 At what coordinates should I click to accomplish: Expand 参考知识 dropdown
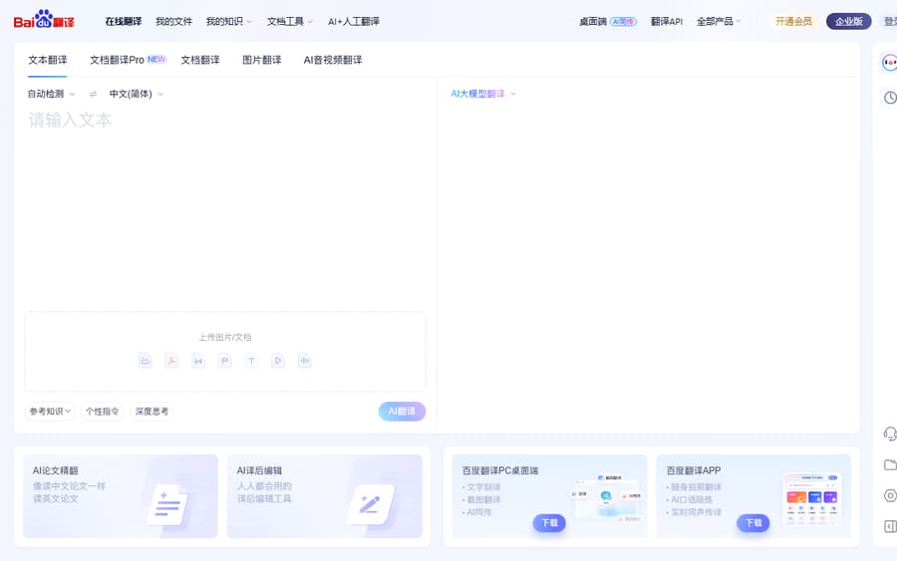coord(50,412)
